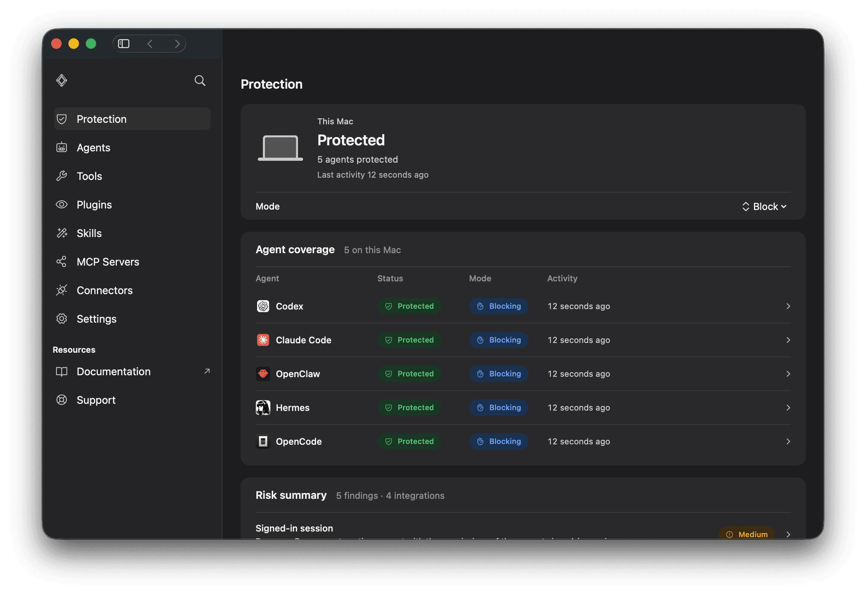Click the laptop icon for This Mac

pos(280,148)
